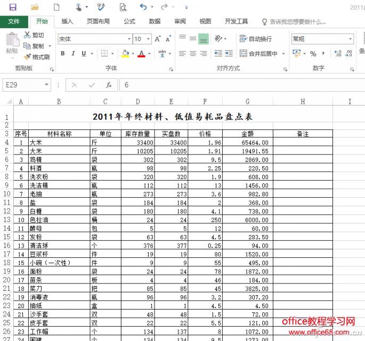Toggle bold formatting
365x341 pixels.
click(63, 53)
